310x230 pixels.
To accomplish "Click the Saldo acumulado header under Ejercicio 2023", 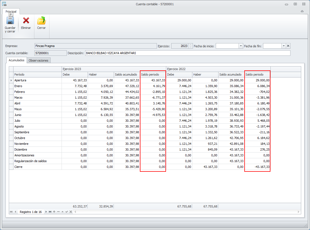I will point(126,74).
